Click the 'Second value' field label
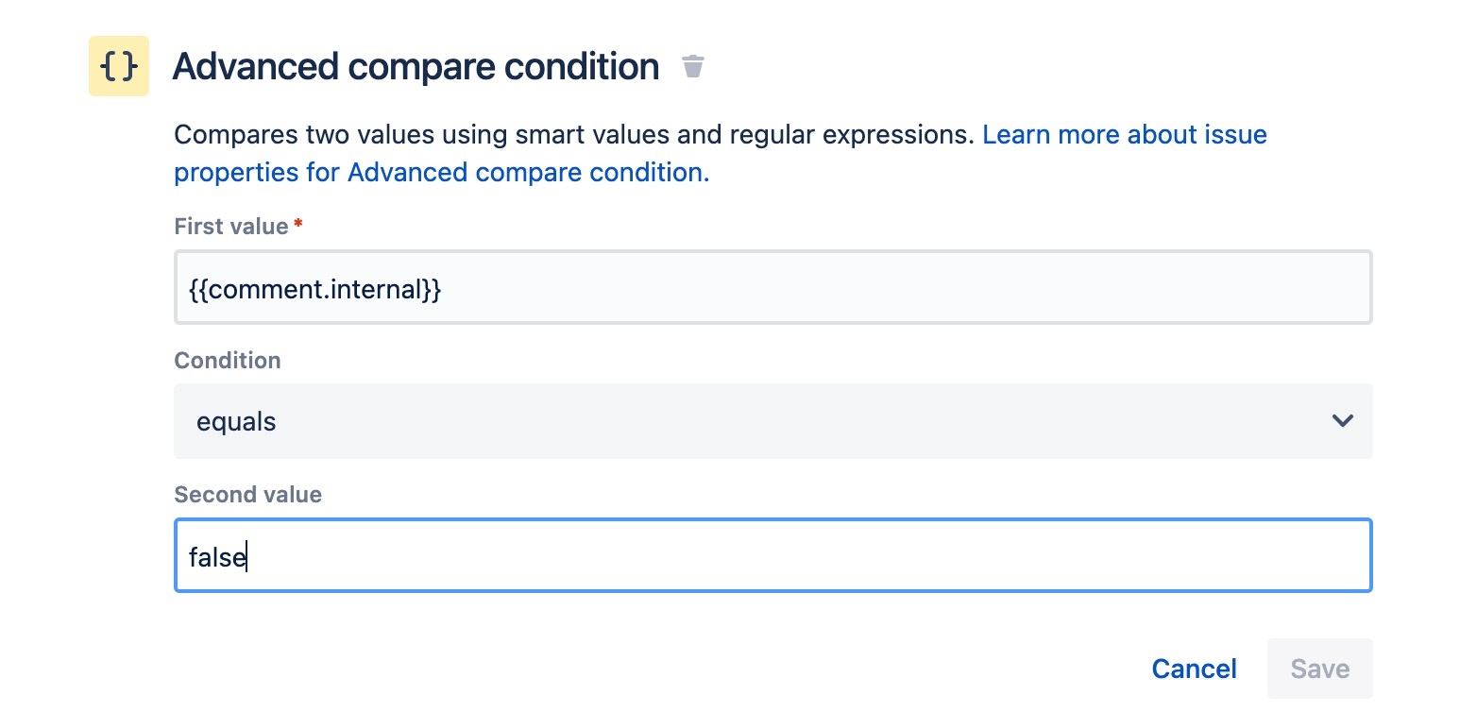The height and width of the screenshot is (712, 1477). [x=247, y=495]
